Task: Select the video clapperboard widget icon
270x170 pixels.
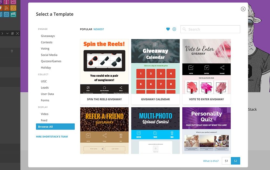Action: pyautogui.click(x=13, y=15)
